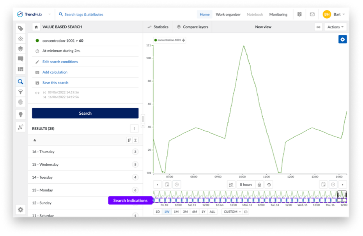The height and width of the screenshot is (236, 363).
Task: Open the speech-bubble context items sidebar icon
Action: point(21,59)
